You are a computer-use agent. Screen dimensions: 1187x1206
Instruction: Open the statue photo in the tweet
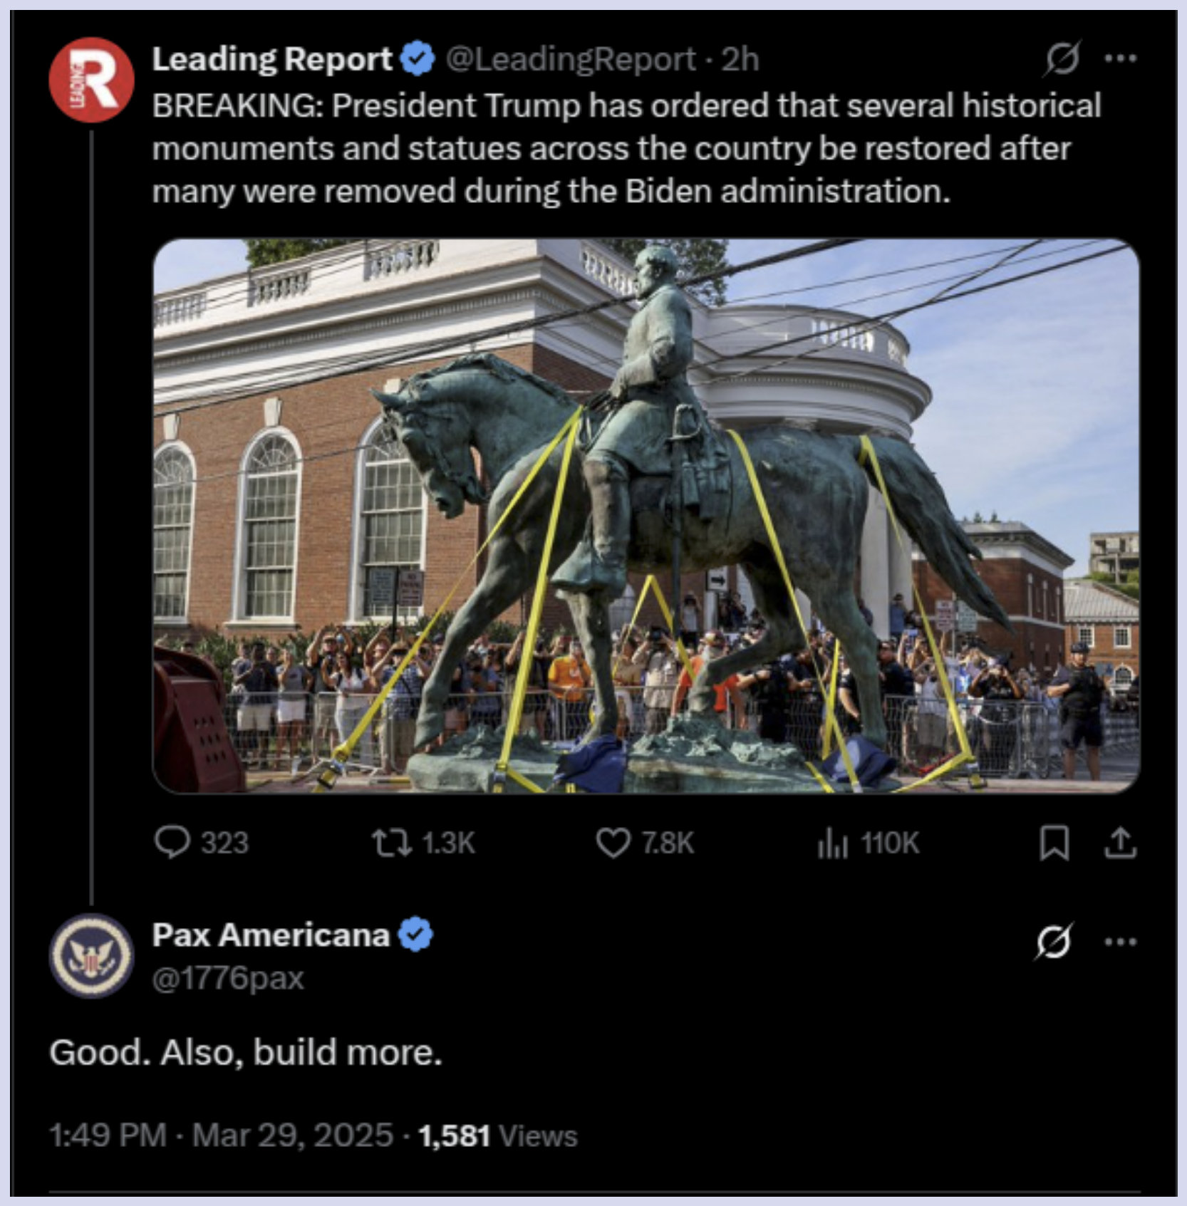(x=646, y=516)
